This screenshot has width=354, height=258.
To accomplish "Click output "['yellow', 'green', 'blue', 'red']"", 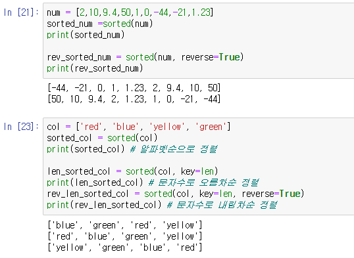I will [125, 247].
